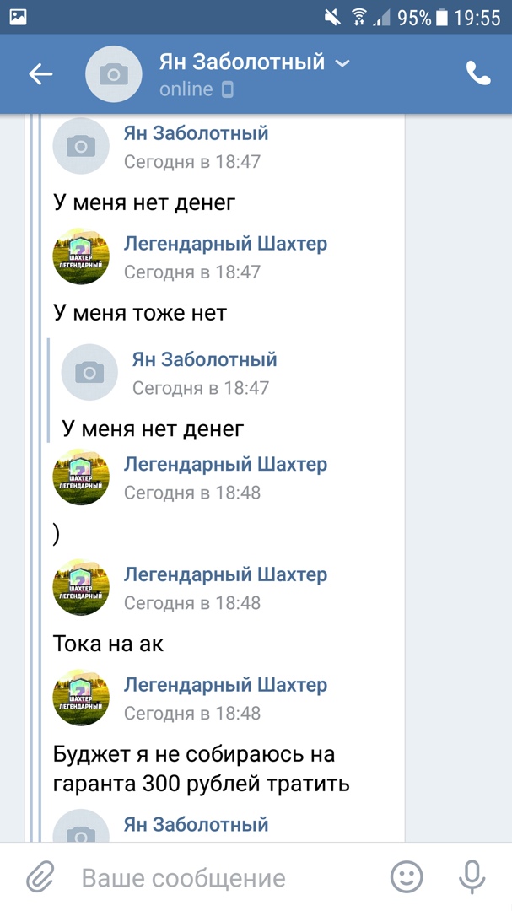Record voice message with microphone icon
The height and width of the screenshot is (911, 512).
pyautogui.click(x=472, y=877)
